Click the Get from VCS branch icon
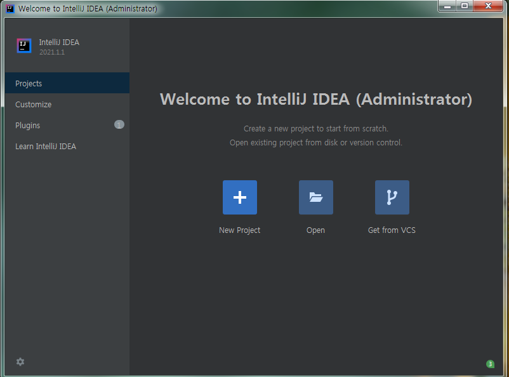 pos(392,197)
